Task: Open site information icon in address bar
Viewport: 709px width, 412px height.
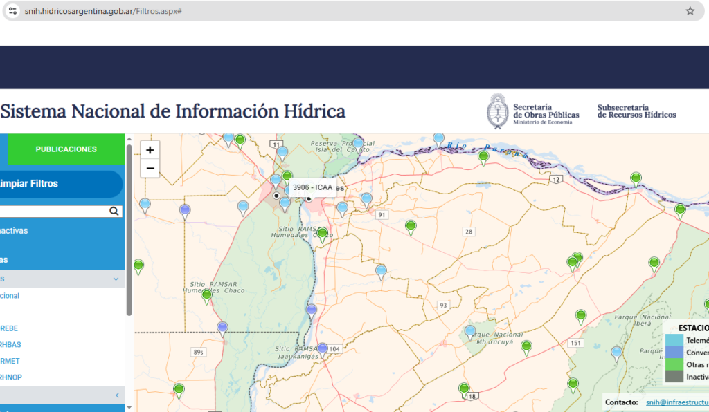Action: point(12,11)
